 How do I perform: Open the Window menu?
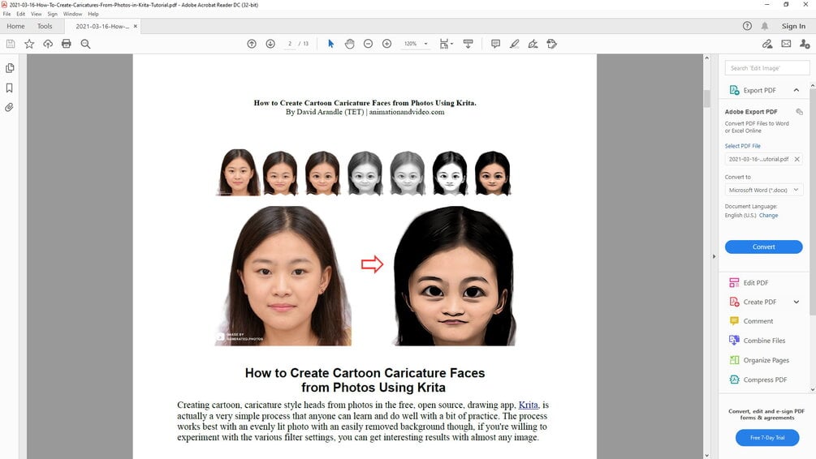pyautogui.click(x=72, y=14)
